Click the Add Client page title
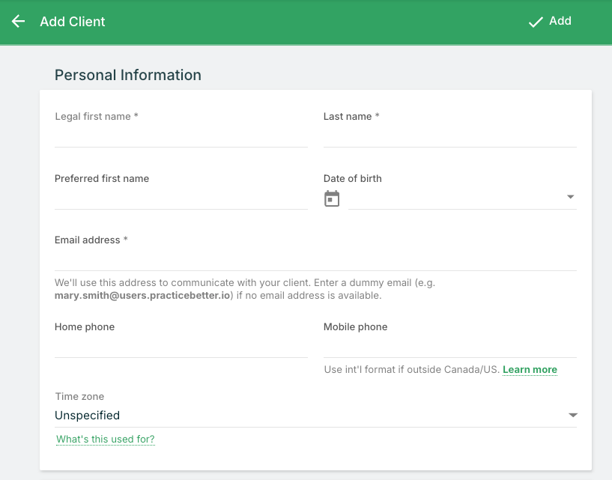 click(x=73, y=22)
